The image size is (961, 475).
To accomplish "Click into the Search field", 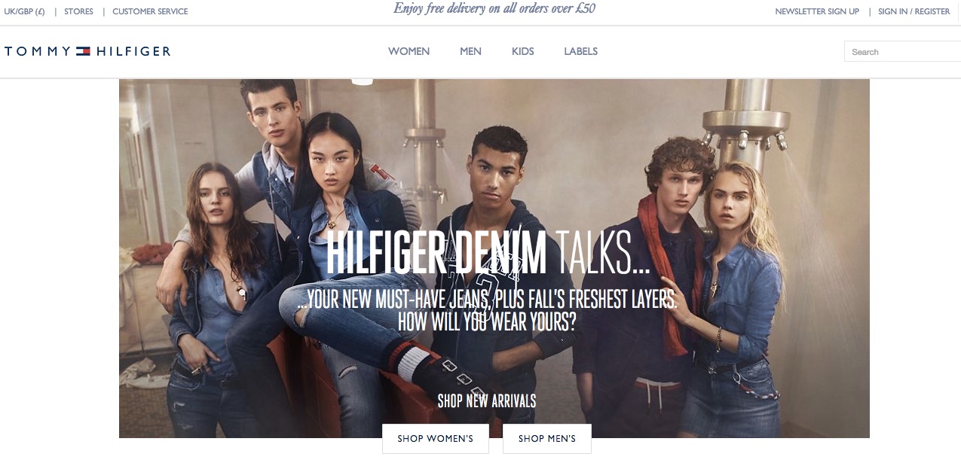I will 903,51.
